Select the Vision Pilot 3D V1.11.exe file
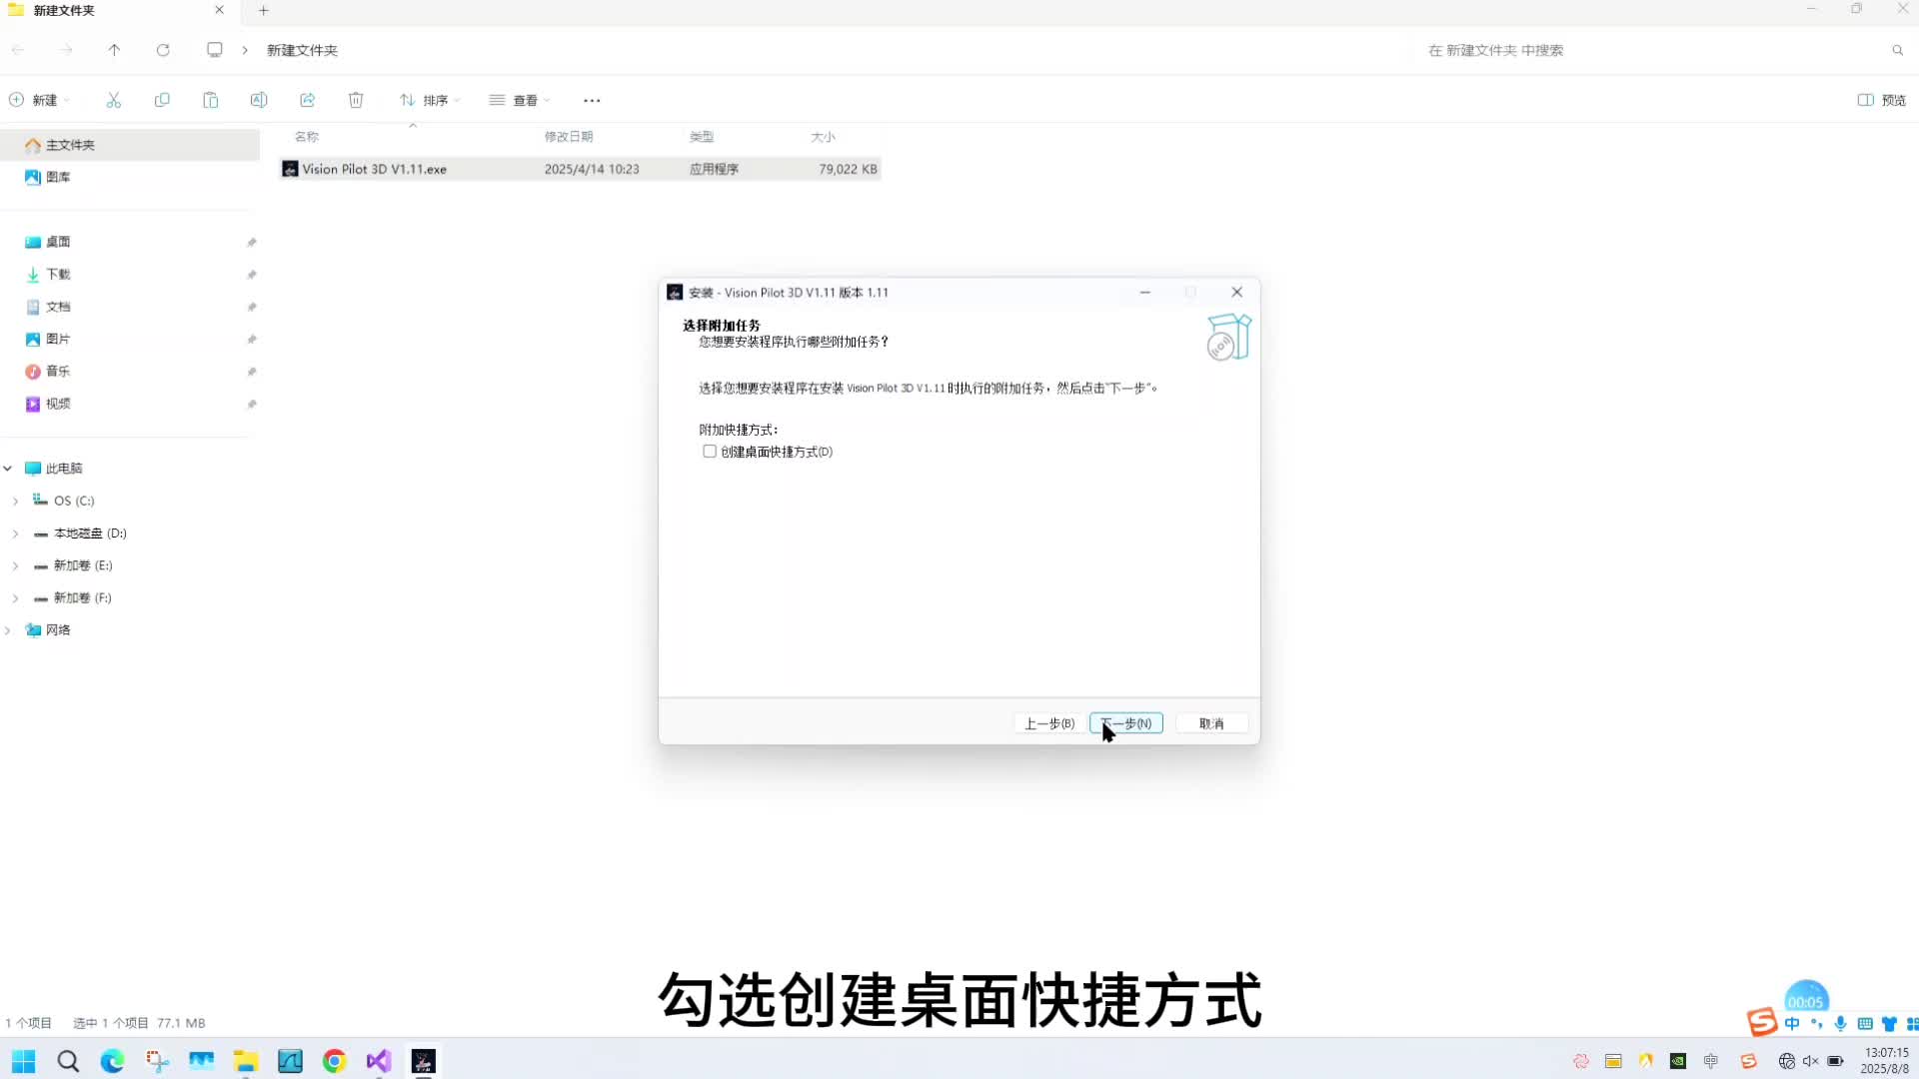This screenshot has height=1079, width=1919. click(x=580, y=169)
